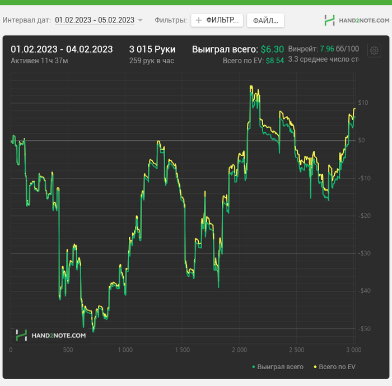
Task: Select the $10 y-axis label
Action: tap(363, 103)
